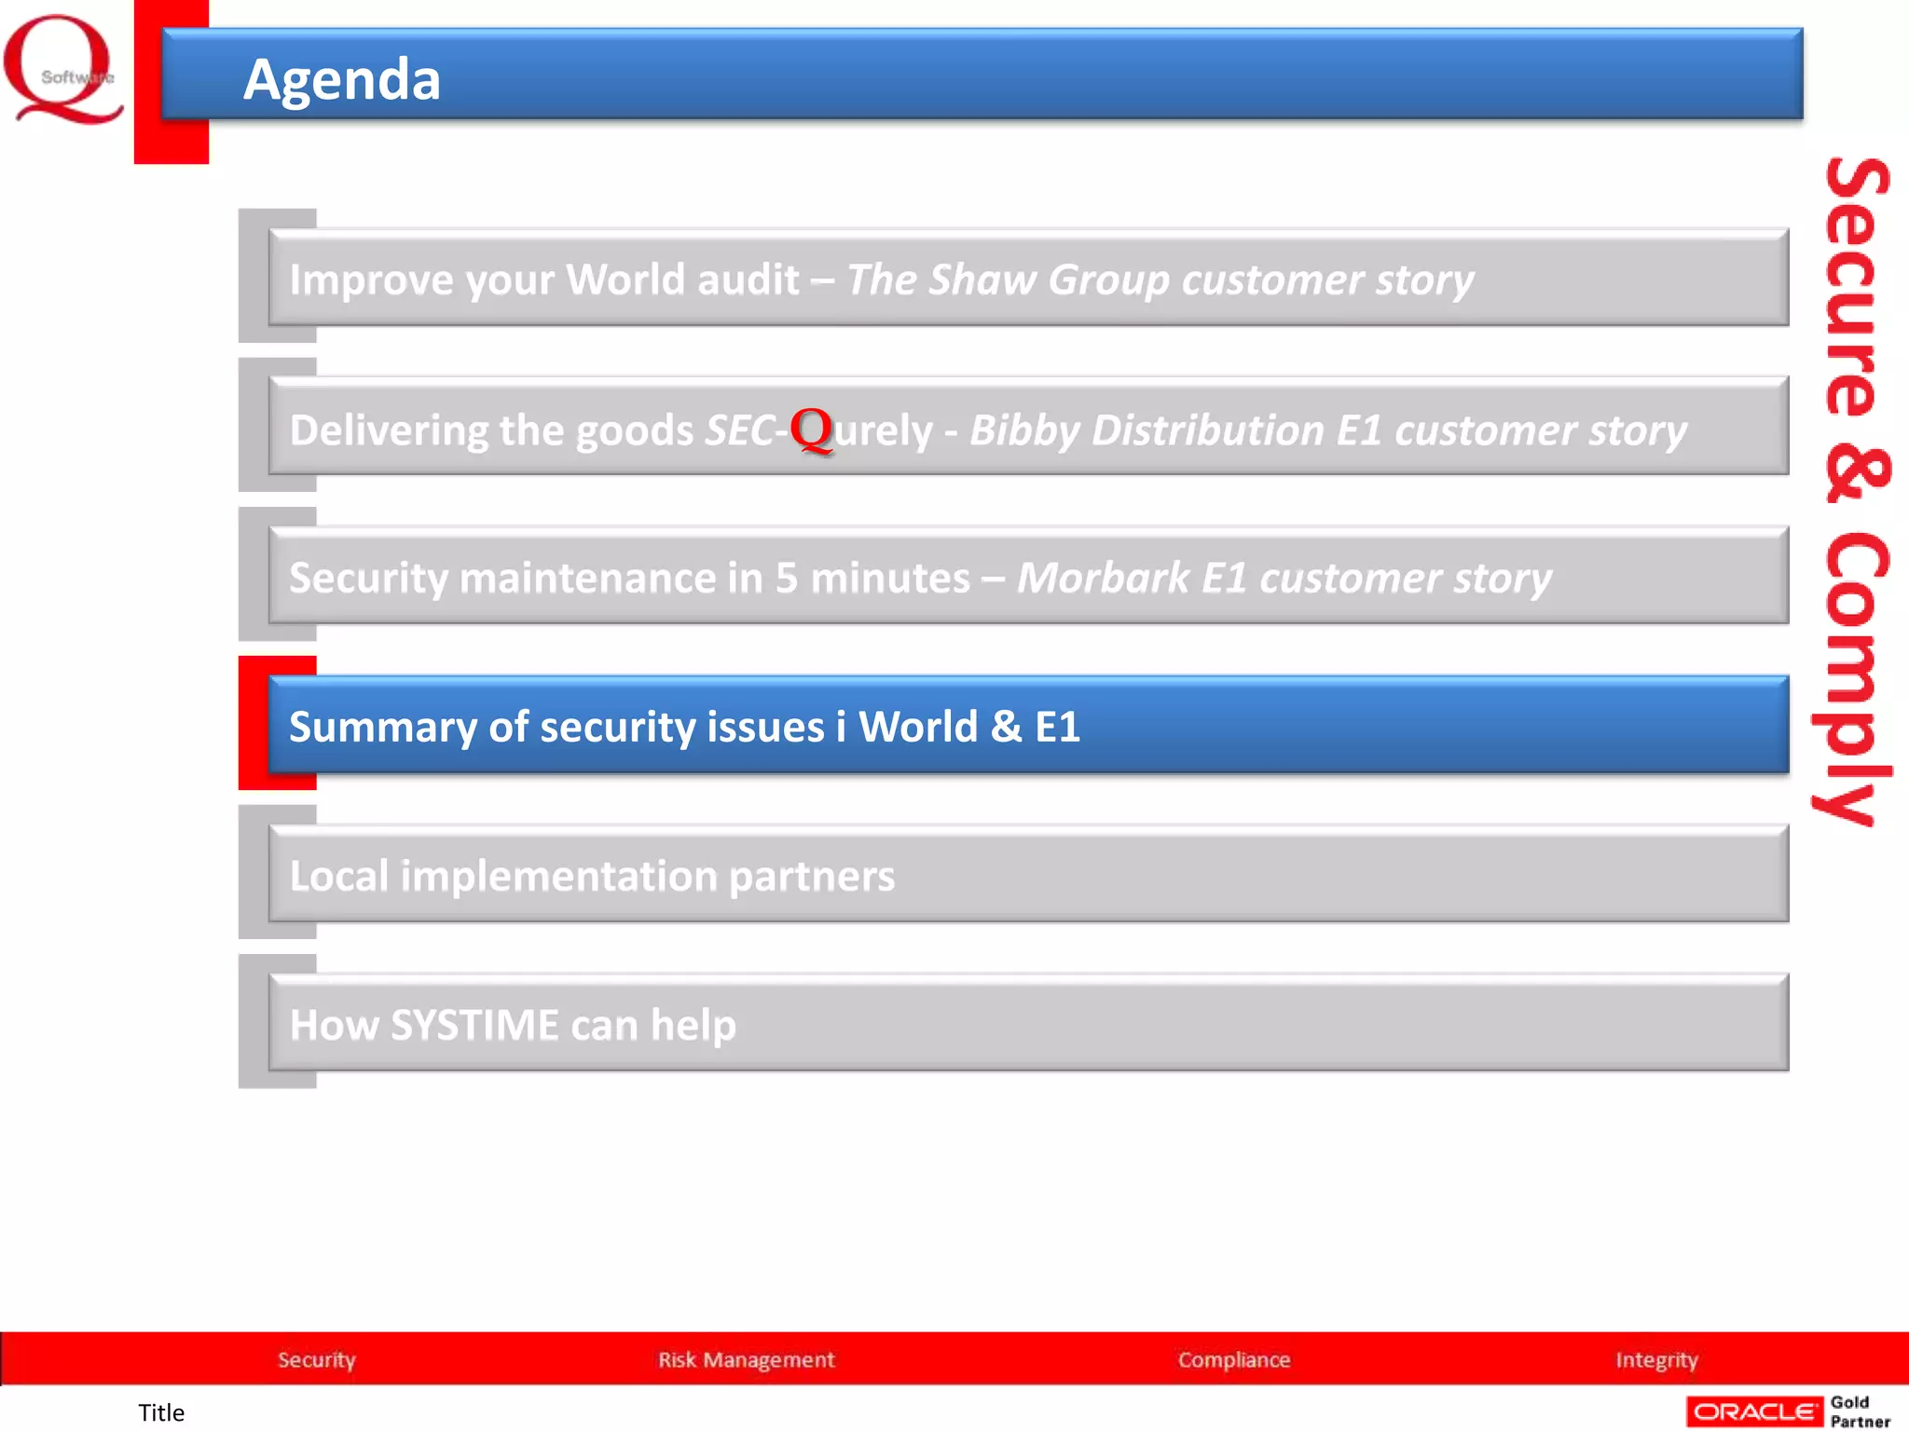Click the Q Software logo
The height and width of the screenshot is (1431, 1909).
(63, 70)
